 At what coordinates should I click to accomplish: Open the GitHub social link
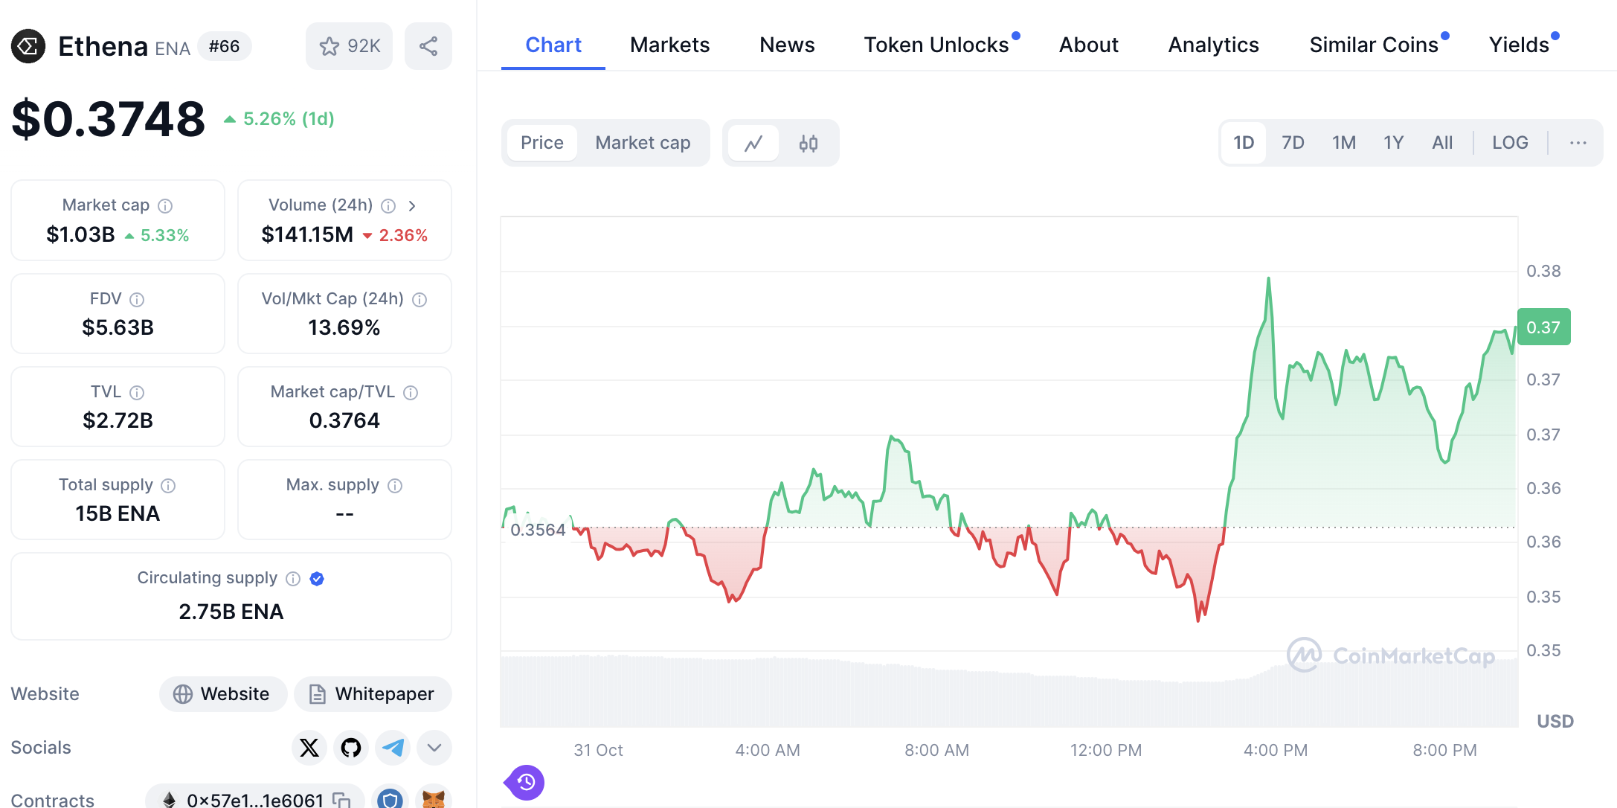click(x=351, y=747)
